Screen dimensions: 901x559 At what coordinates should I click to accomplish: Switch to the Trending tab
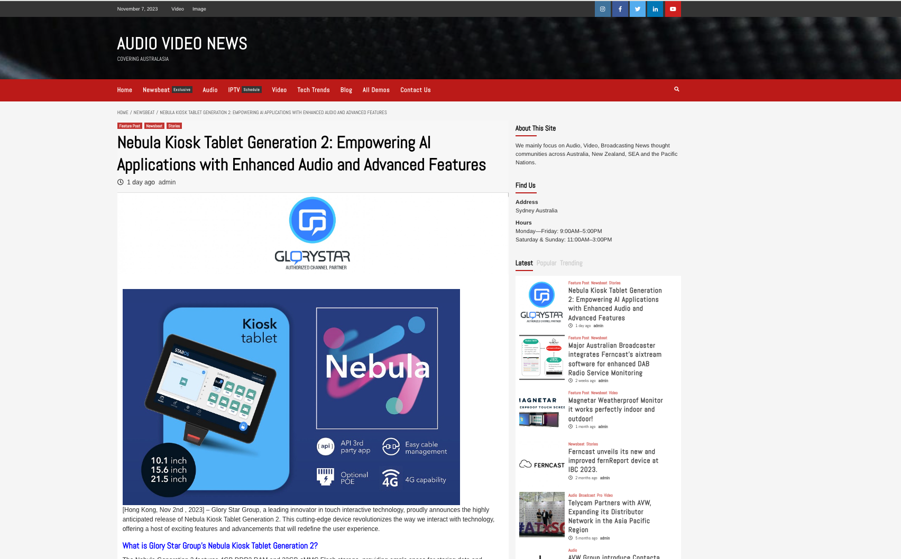coord(571,263)
